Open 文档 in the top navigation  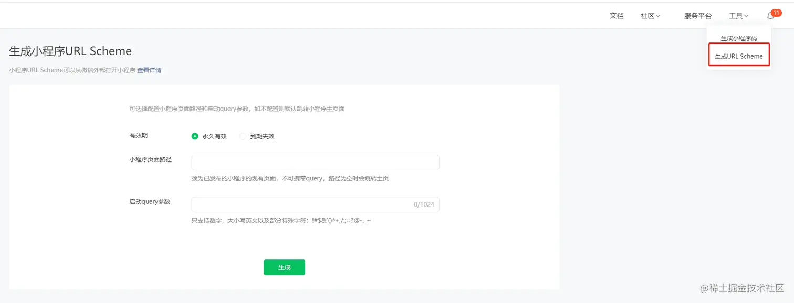pos(617,16)
